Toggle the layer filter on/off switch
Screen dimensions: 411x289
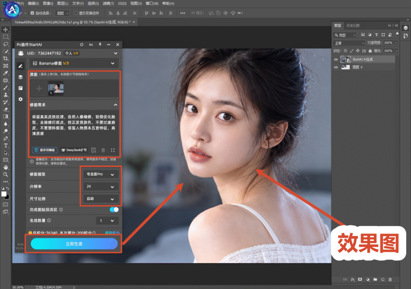click(397, 34)
